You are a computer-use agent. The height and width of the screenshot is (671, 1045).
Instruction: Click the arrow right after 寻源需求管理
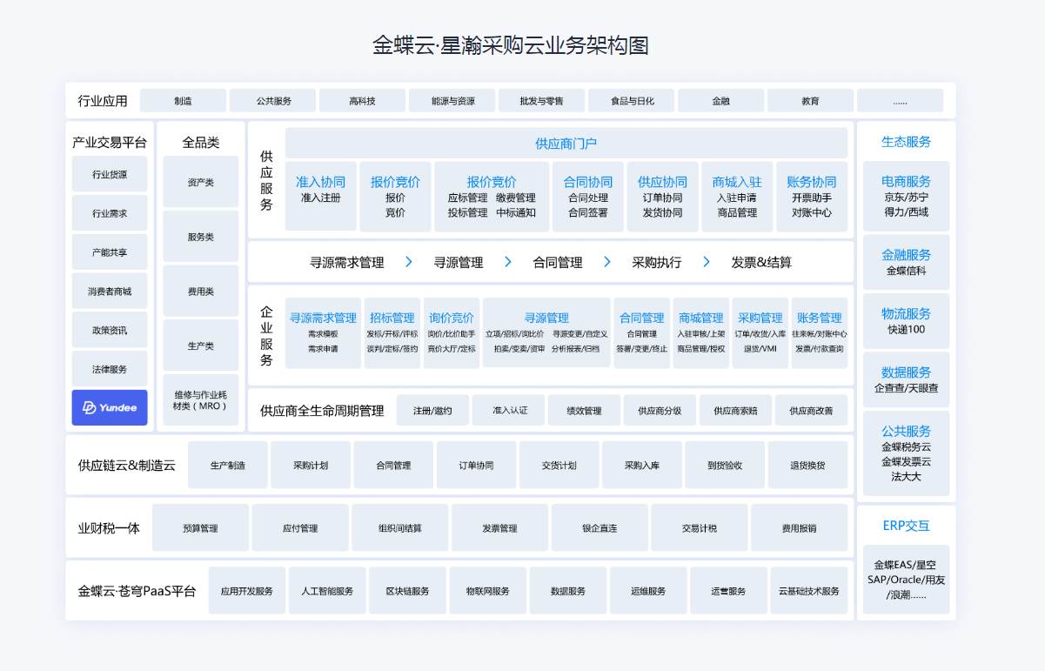click(x=408, y=262)
